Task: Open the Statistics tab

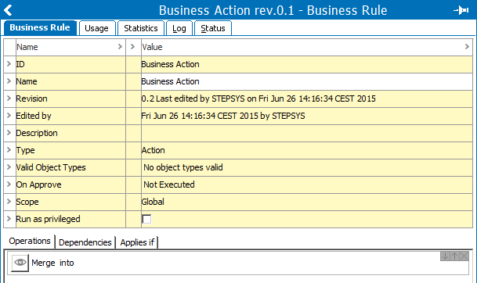Action: coord(141,28)
